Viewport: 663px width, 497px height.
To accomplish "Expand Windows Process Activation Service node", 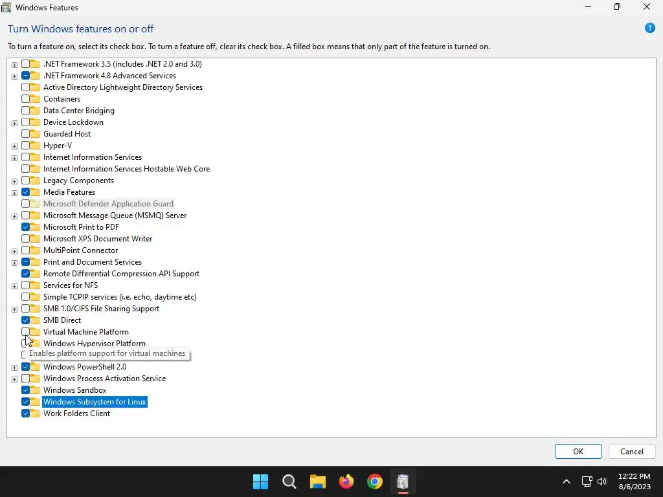I will 14,379.
